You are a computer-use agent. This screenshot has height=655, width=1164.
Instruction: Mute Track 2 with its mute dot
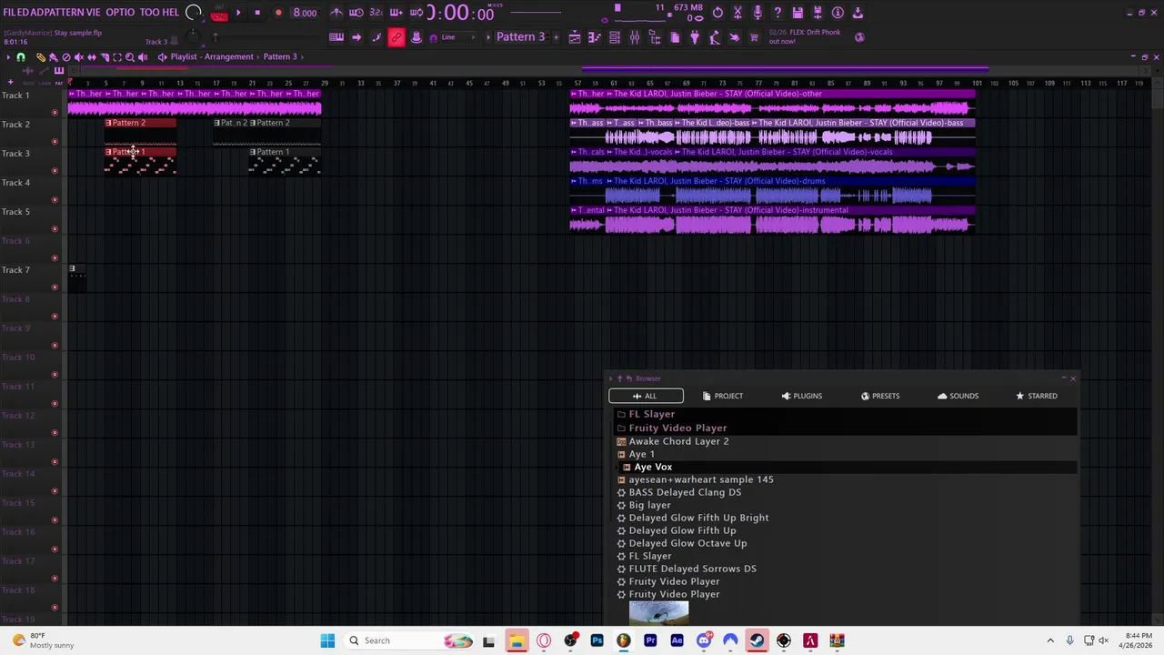(x=55, y=141)
